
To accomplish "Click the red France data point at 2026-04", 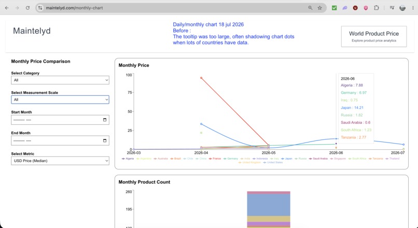I will (201, 78).
